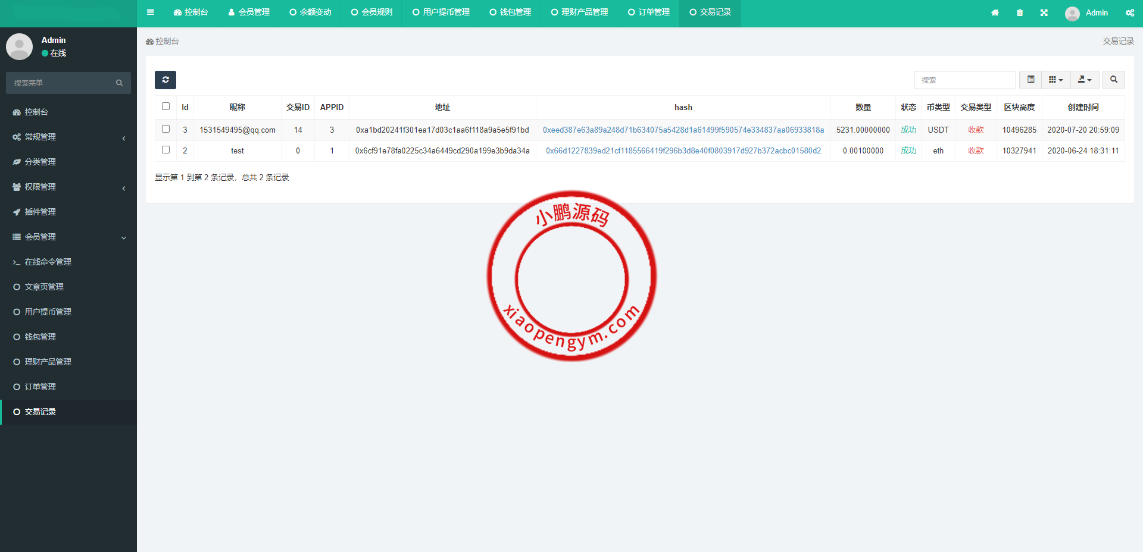Open settings gears icon at top right
Viewport: 1143px width, 552px height.
point(1129,12)
